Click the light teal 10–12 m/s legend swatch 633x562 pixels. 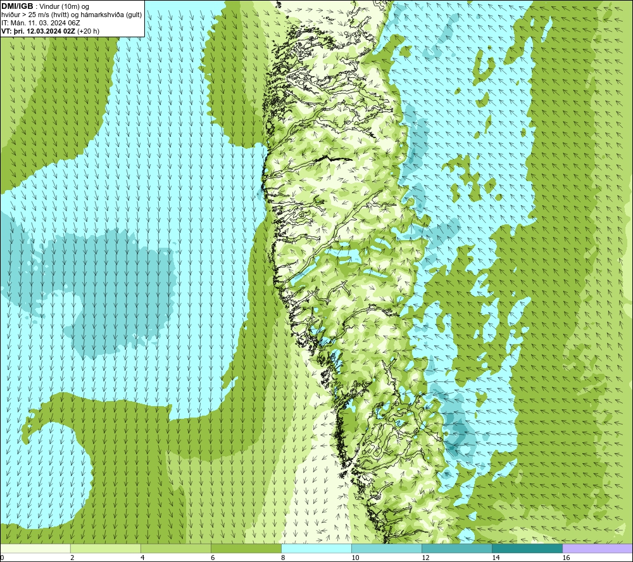(x=387, y=548)
